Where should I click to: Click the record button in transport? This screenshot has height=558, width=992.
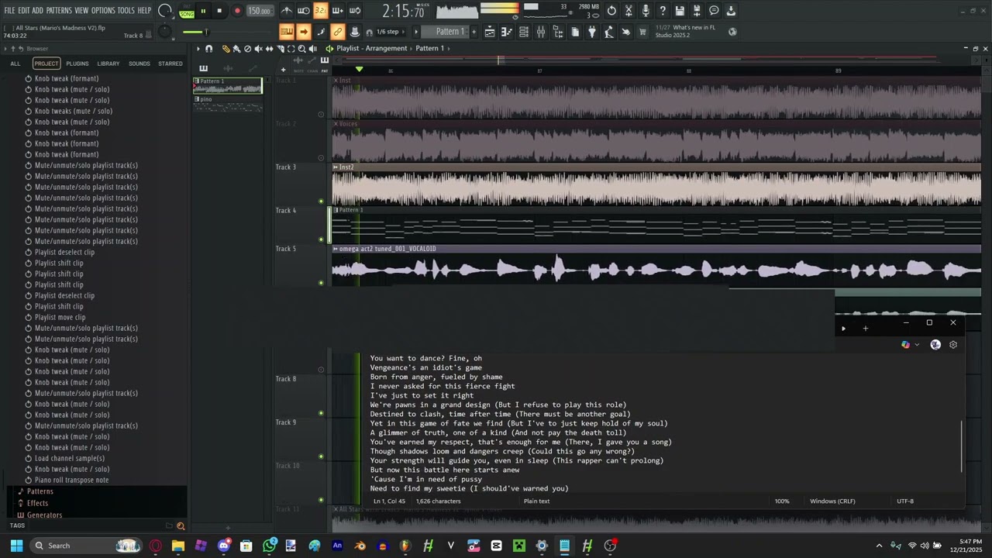pos(237,11)
